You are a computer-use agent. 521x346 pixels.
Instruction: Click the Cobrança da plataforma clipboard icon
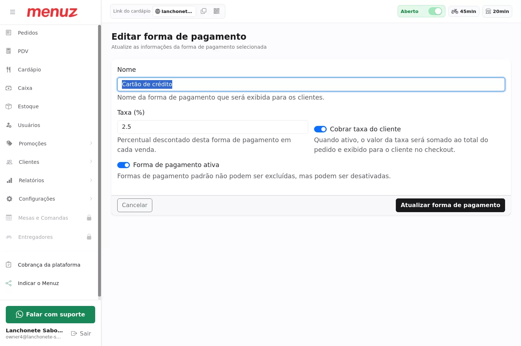coord(9,265)
